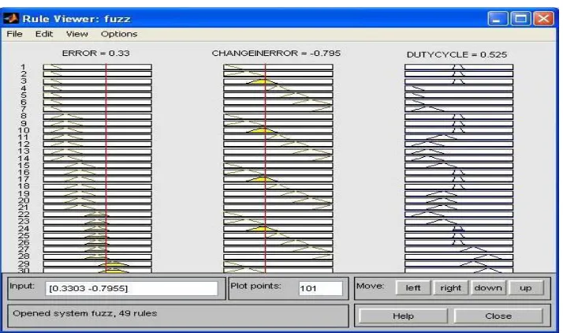Select rule number 1
Viewport: 563px width, 333px height.
(x=24, y=67)
